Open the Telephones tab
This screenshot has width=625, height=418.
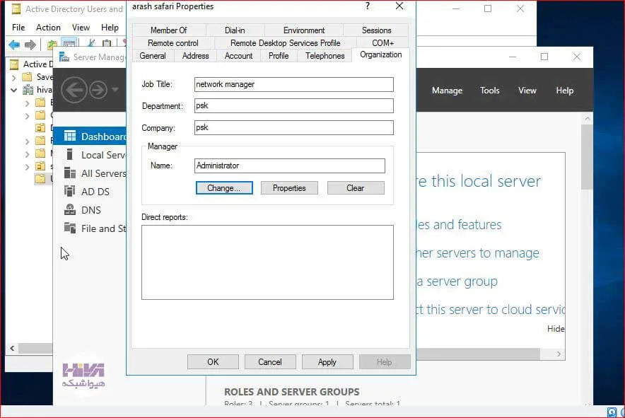(x=325, y=56)
